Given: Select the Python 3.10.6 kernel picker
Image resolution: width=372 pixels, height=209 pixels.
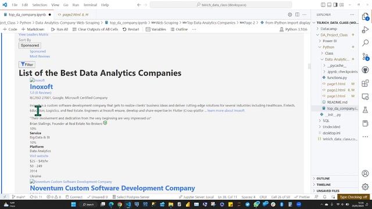Looking at the screenshot, I should (294, 30).
